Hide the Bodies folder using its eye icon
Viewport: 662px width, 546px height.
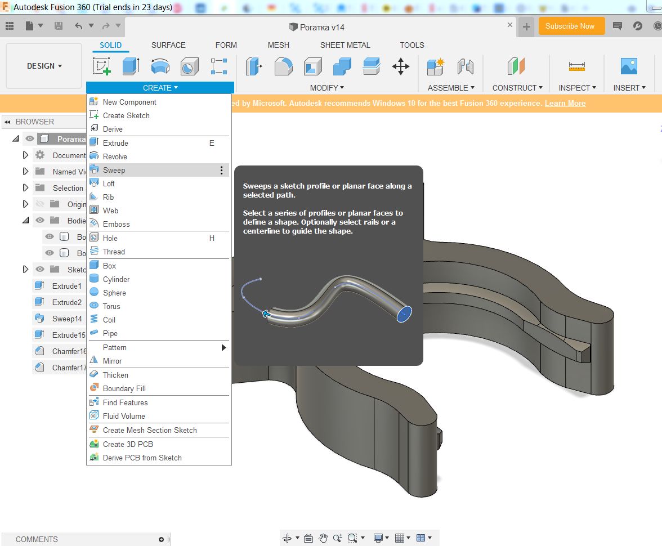click(x=39, y=221)
